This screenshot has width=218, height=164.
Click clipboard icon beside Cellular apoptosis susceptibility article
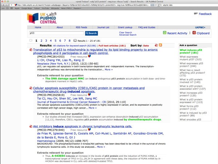point(31,88)
